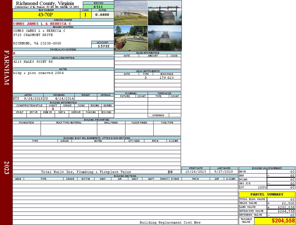Select the last saved date 9/27/2019
Image resolution: width=296 pixels, height=225 pixels.
(x=224, y=172)
